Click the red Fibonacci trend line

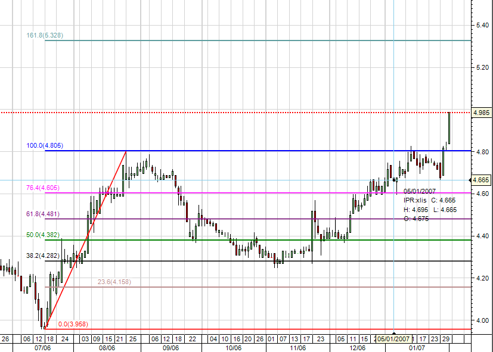tap(85, 240)
